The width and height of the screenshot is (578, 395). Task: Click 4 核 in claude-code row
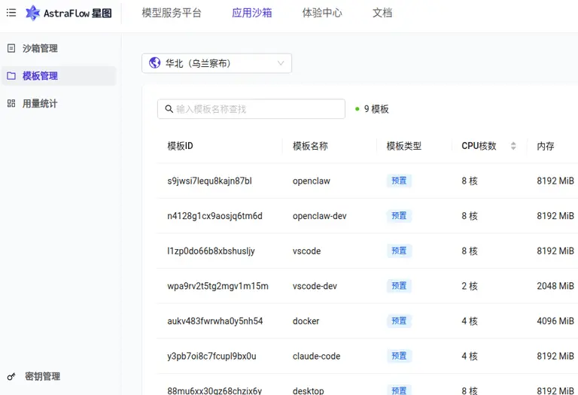pos(470,356)
